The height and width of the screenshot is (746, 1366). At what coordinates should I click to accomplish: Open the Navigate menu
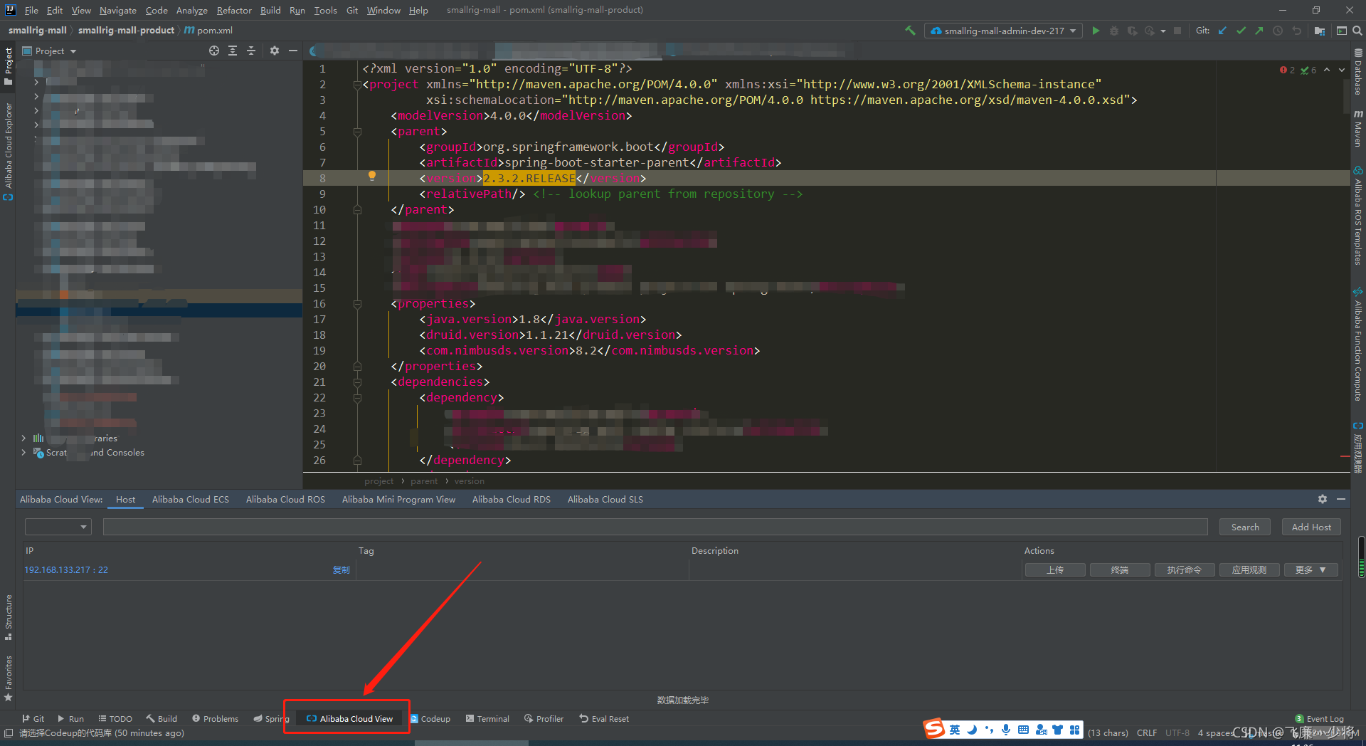[117, 10]
